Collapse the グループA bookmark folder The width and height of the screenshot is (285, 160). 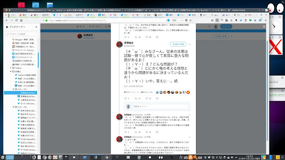(x=13, y=89)
